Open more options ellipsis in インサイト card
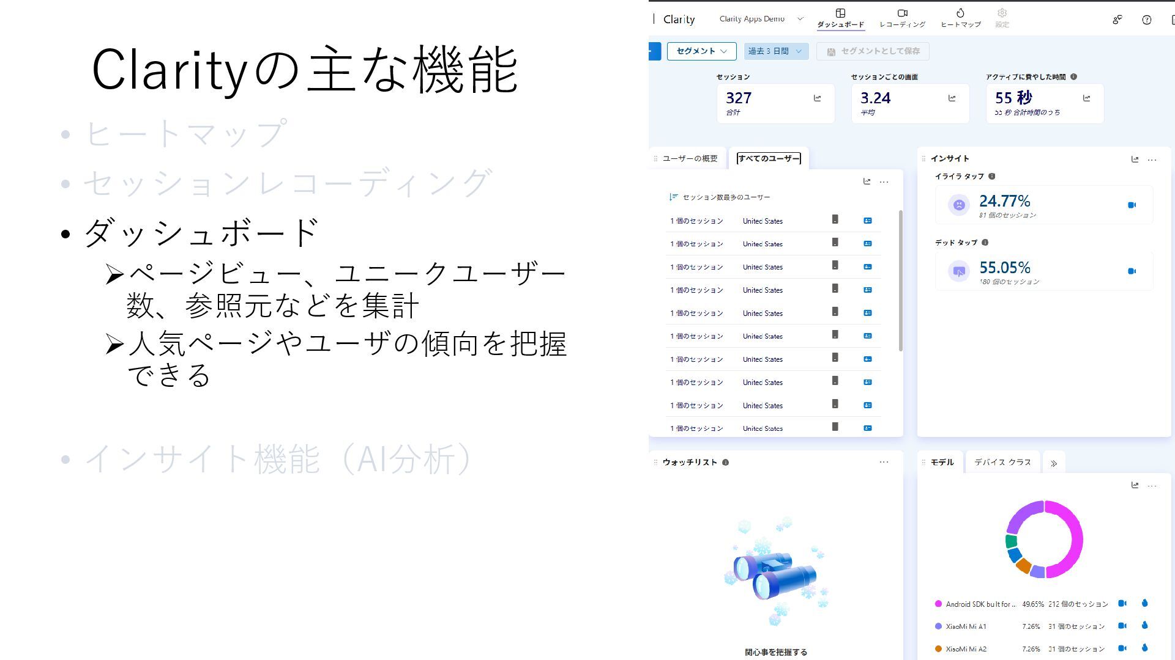 coord(1152,159)
